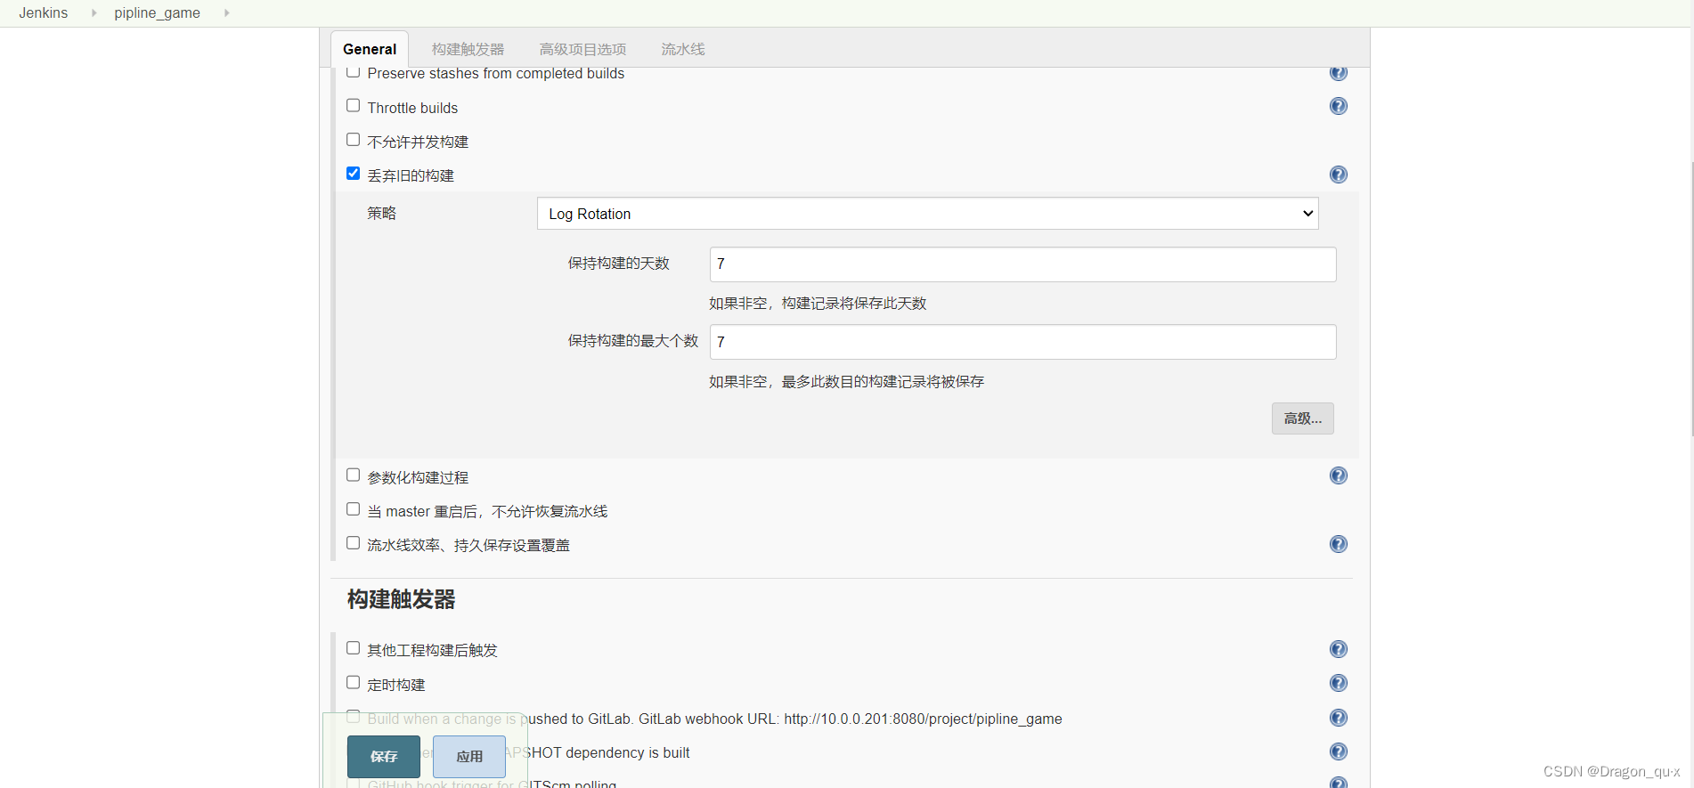Click the 应用 button
1694x788 pixels.
[x=469, y=757]
